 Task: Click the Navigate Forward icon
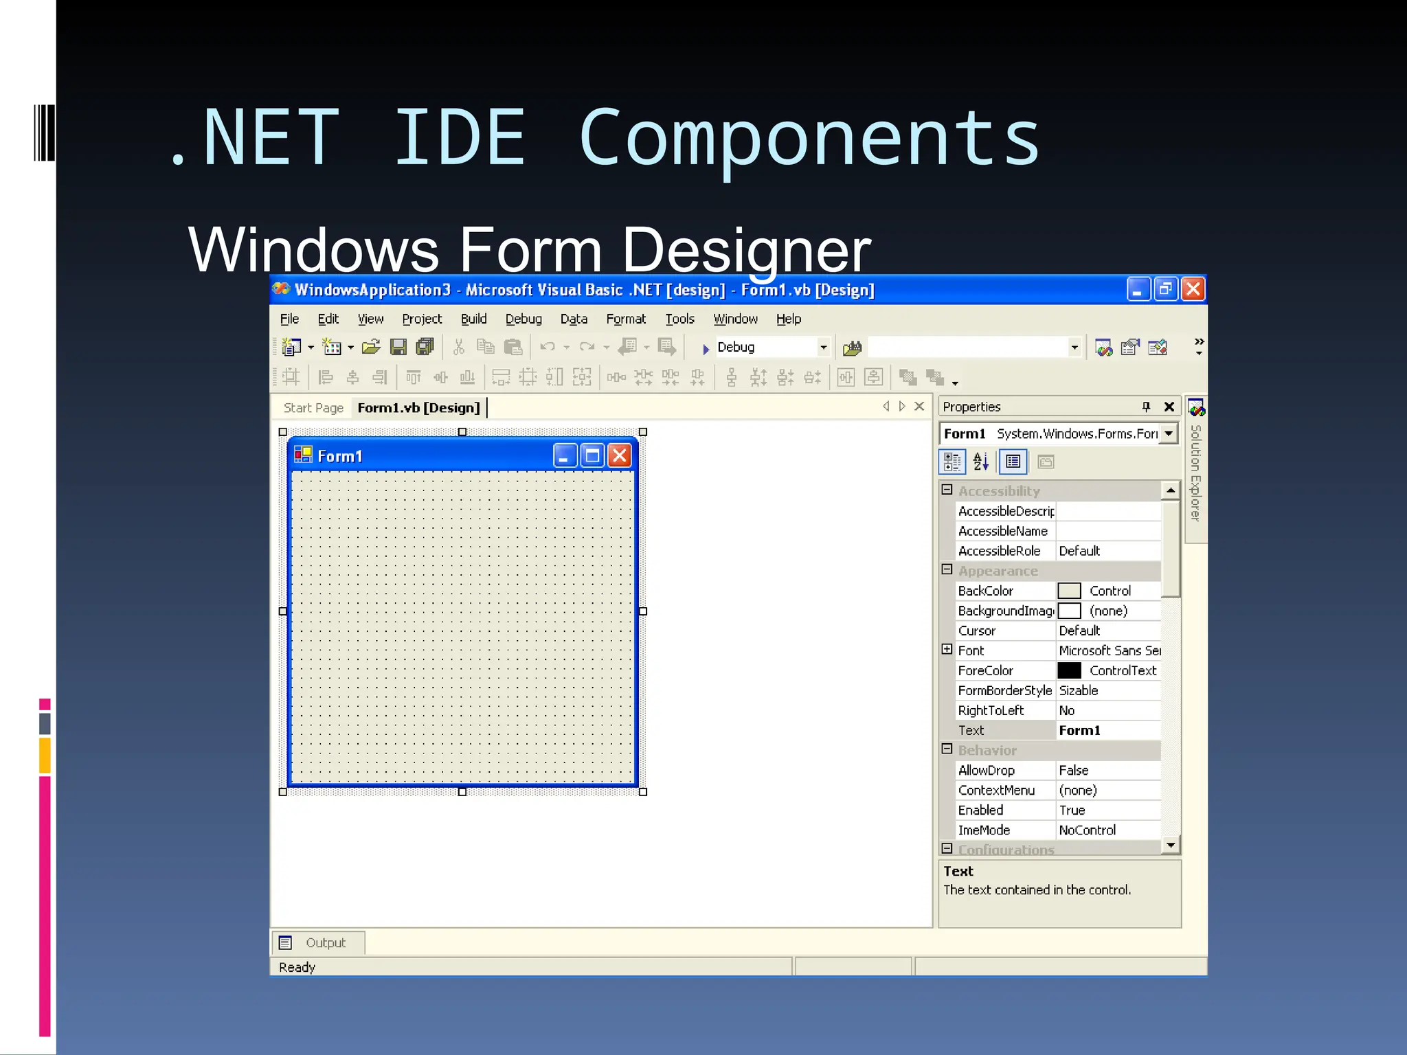667,348
